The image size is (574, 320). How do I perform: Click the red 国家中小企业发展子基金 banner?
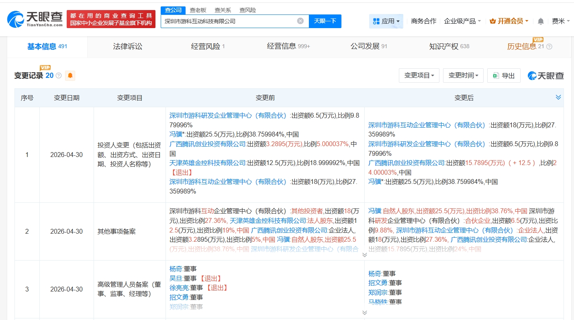[x=111, y=19]
